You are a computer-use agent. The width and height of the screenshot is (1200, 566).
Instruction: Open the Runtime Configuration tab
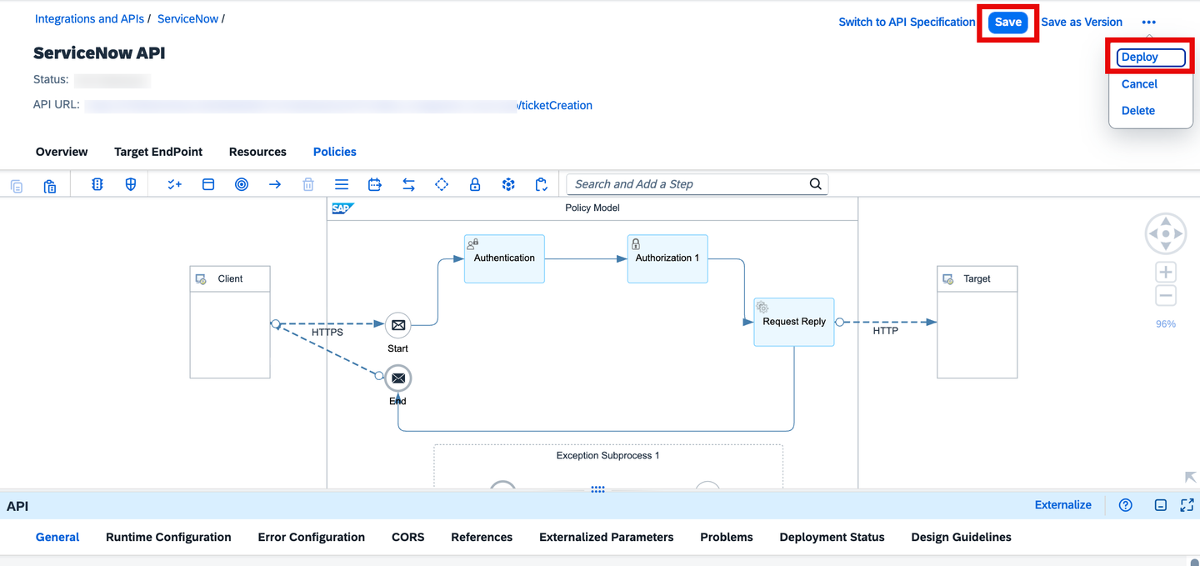(168, 538)
